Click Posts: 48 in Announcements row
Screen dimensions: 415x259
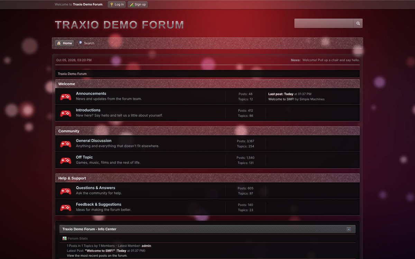click(246, 94)
